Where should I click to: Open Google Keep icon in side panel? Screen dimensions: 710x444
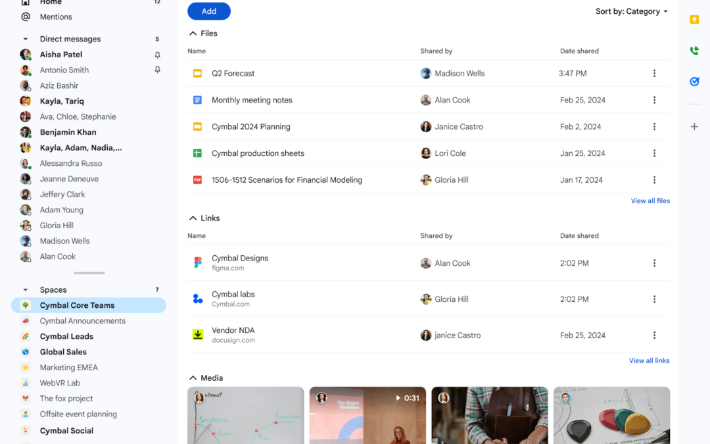point(694,20)
